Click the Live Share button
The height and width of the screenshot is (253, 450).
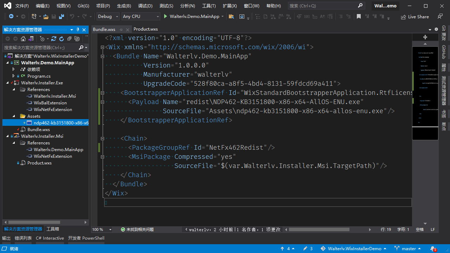click(x=415, y=17)
